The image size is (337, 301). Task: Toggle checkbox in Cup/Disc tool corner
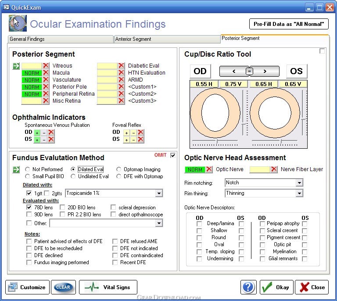pyautogui.click(x=322, y=51)
